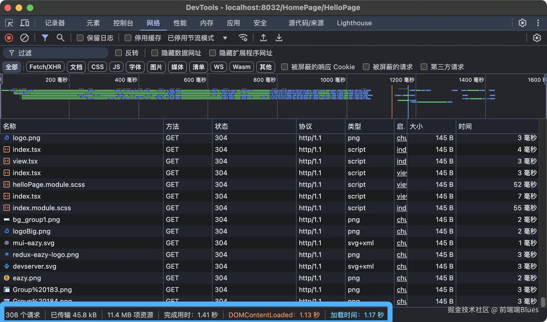
Task: Open the DevTools three-dot menu
Action: (x=538, y=23)
